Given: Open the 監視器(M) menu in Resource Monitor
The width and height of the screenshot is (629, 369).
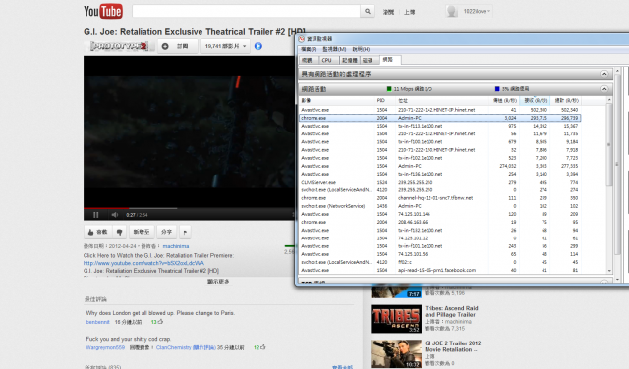Looking at the screenshot, I should point(334,49).
